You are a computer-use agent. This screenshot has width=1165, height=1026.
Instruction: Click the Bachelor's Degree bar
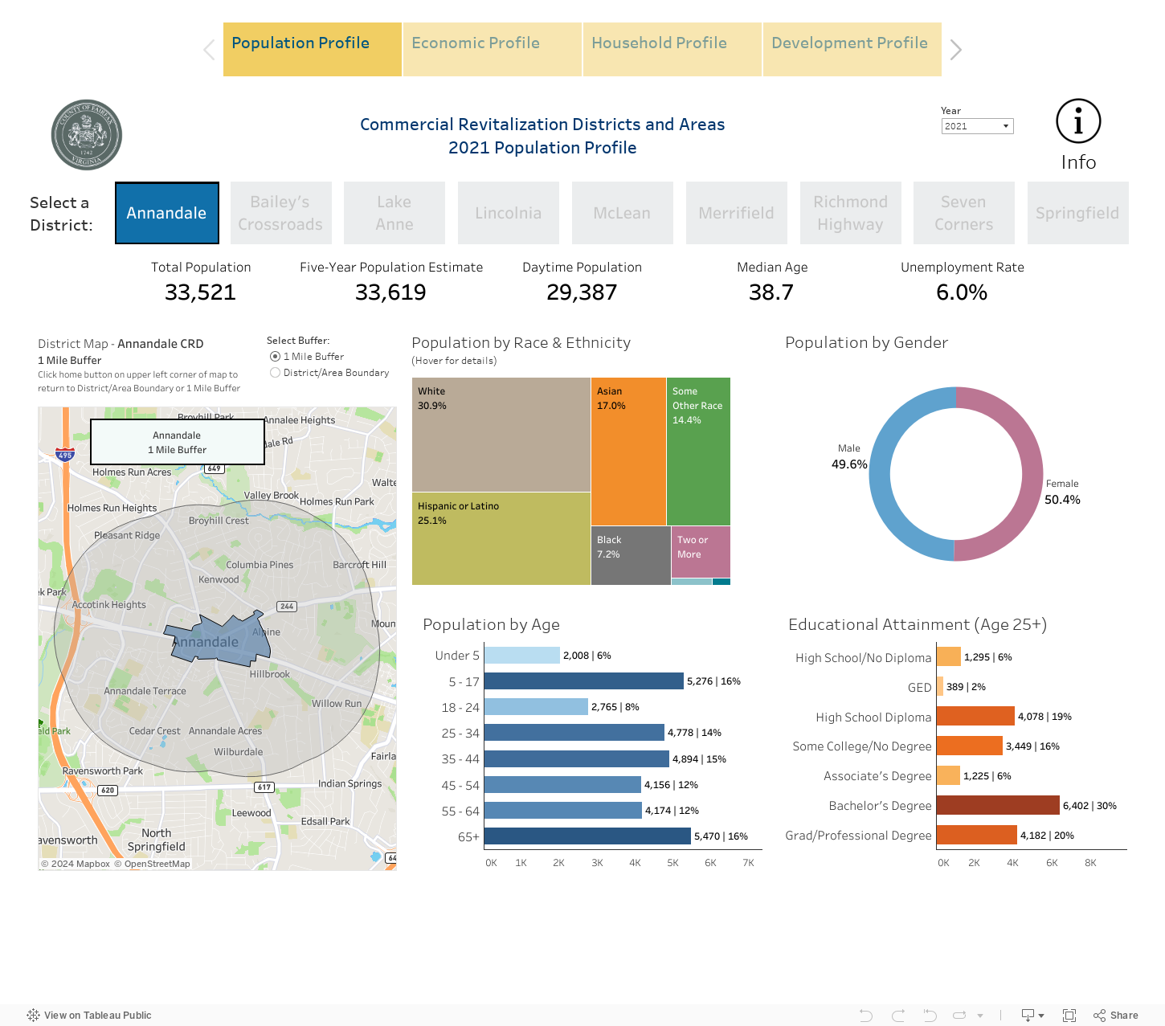point(998,805)
